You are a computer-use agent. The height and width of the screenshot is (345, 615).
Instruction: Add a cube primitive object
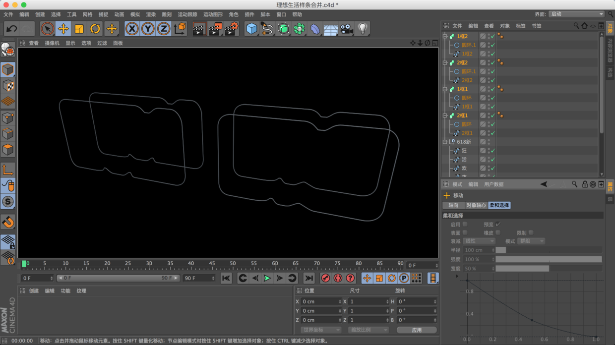click(251, 29)
